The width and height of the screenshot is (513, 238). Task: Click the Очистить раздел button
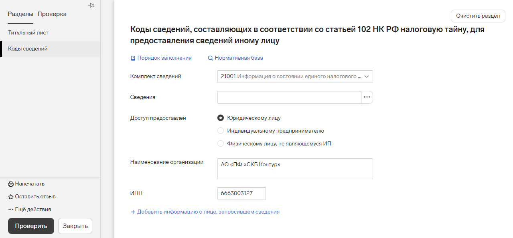pyautogui.click(x=478, y=16)
